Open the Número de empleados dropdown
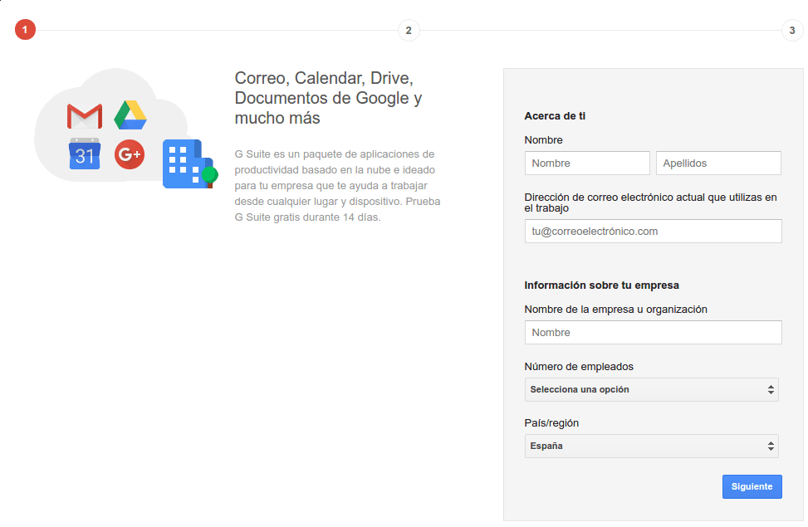This screenshot has height=527, width=808. coord(651,390)
